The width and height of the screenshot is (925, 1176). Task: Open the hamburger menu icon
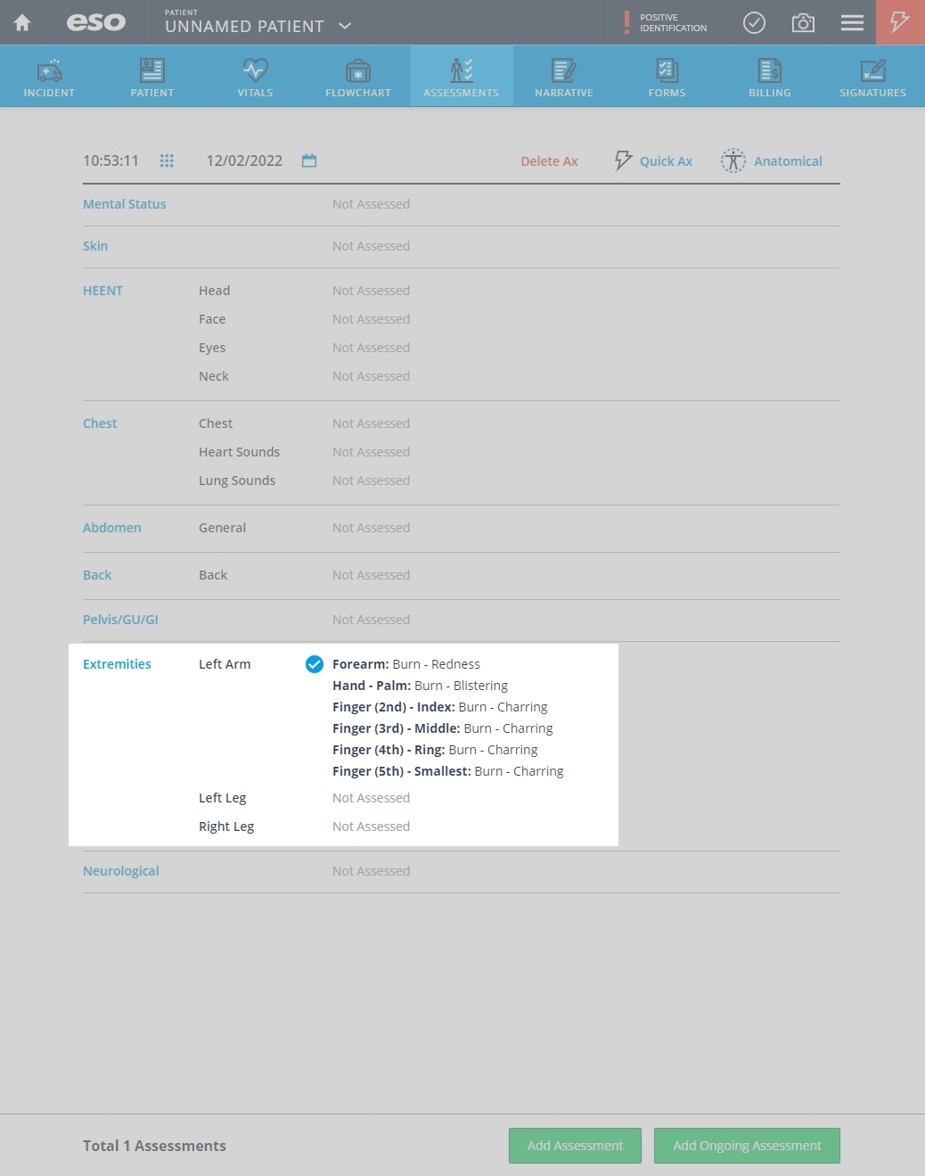pos(852,22)
